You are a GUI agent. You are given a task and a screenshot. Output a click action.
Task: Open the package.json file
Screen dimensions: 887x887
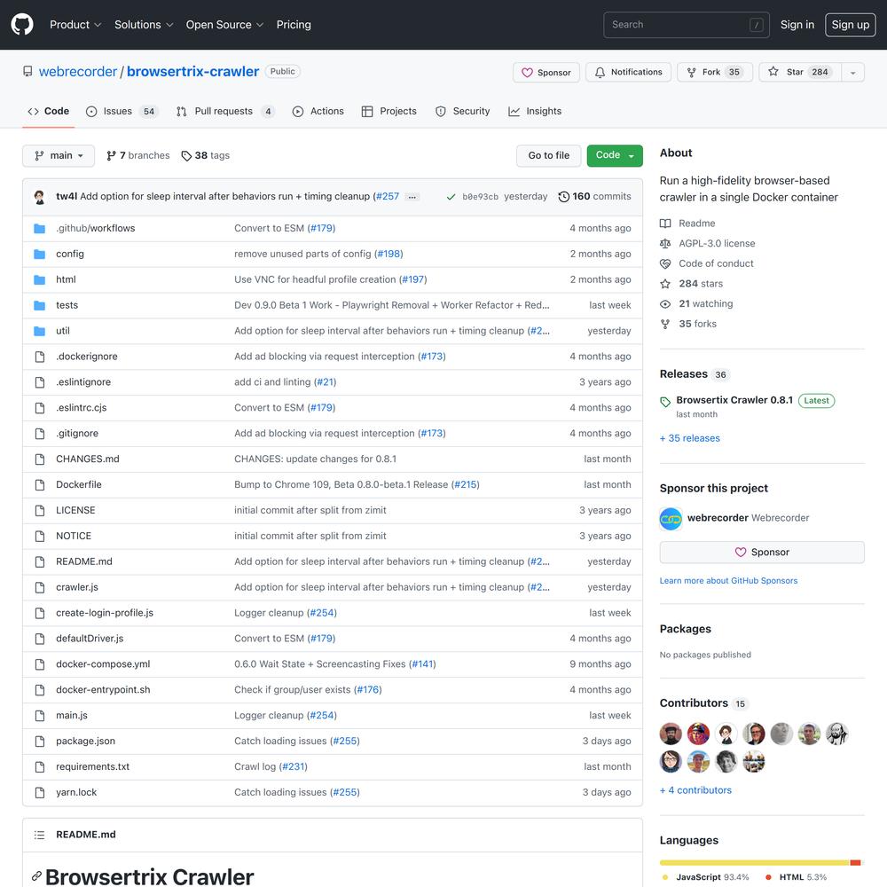85,741
